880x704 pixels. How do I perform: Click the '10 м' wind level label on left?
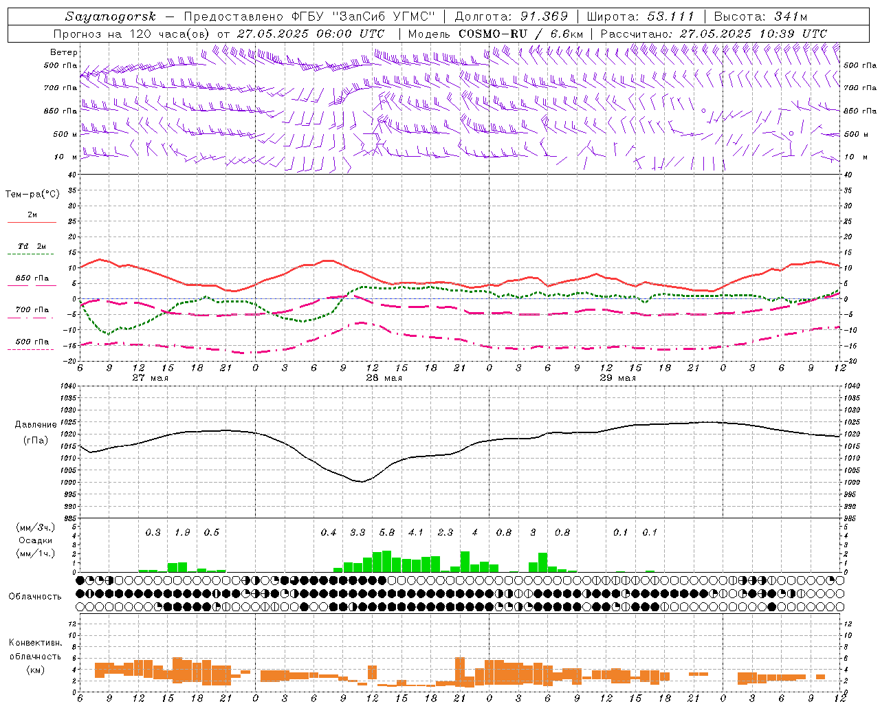point(65,157)
